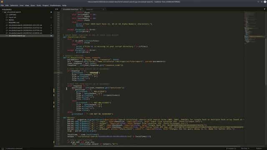Minimize the Sublime Text window
The height and width of the screenshot is (150, 267).
coord(258,2)
